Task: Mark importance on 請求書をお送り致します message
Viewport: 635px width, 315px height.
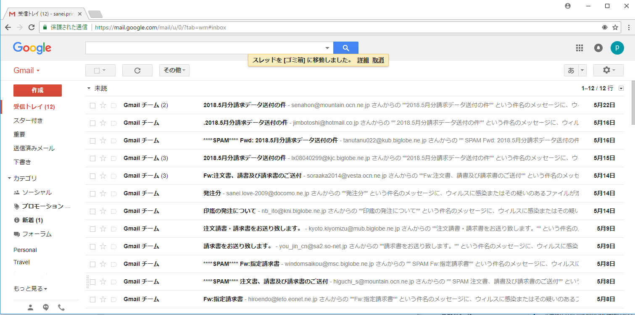Action: 113,247
